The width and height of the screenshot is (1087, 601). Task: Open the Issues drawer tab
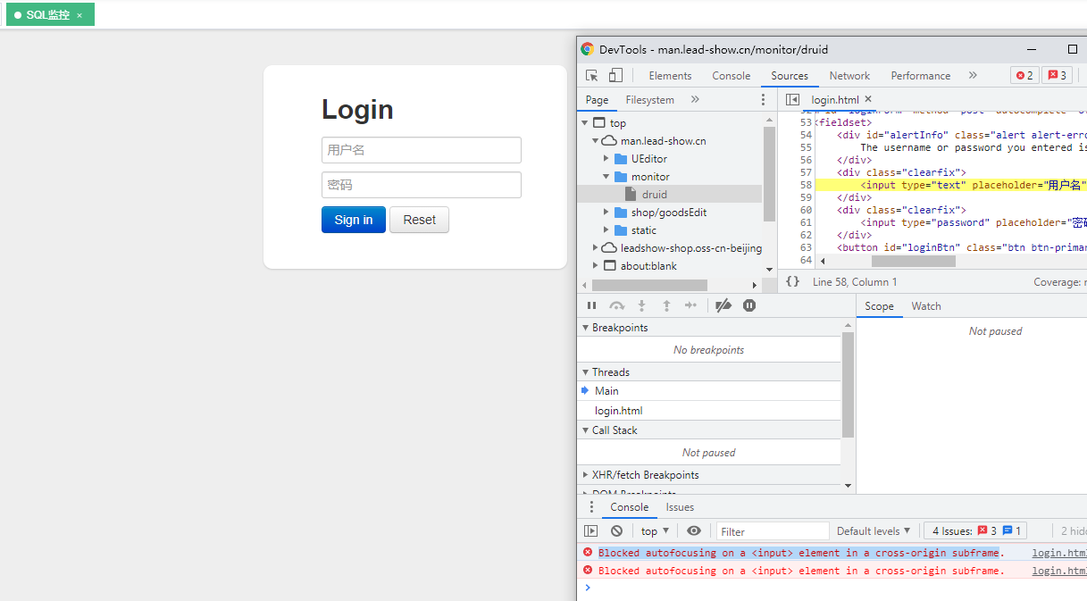point(680,507)
